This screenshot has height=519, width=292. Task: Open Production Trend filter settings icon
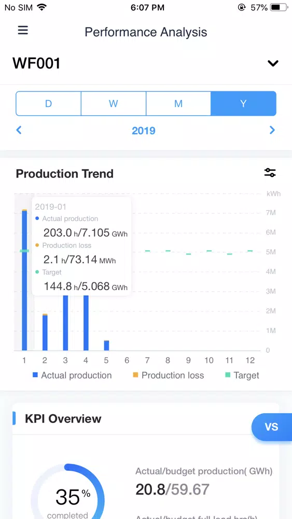[x=270, y=172]
